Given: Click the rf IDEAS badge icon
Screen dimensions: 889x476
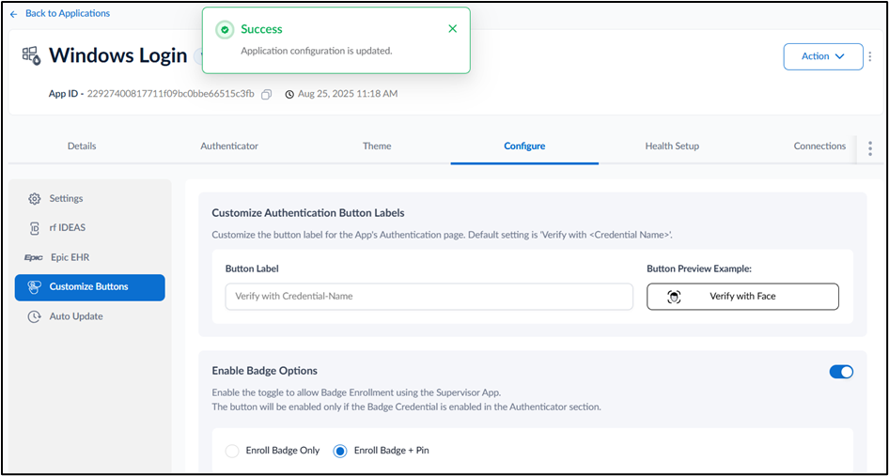Looking at the screenshot, I should pyautogui.click(x=34, y=228).
